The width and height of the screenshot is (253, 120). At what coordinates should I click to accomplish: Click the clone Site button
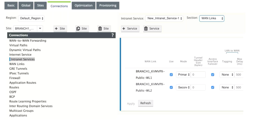pyautogui.click(x=82, y=29)
